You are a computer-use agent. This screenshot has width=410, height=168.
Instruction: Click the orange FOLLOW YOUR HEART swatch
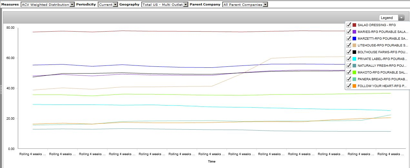click(354, 86)
